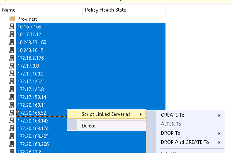Click linked server icon for 172.20.168.205
231x153 pixels.
pyautogui.click(x=12, y=136)
